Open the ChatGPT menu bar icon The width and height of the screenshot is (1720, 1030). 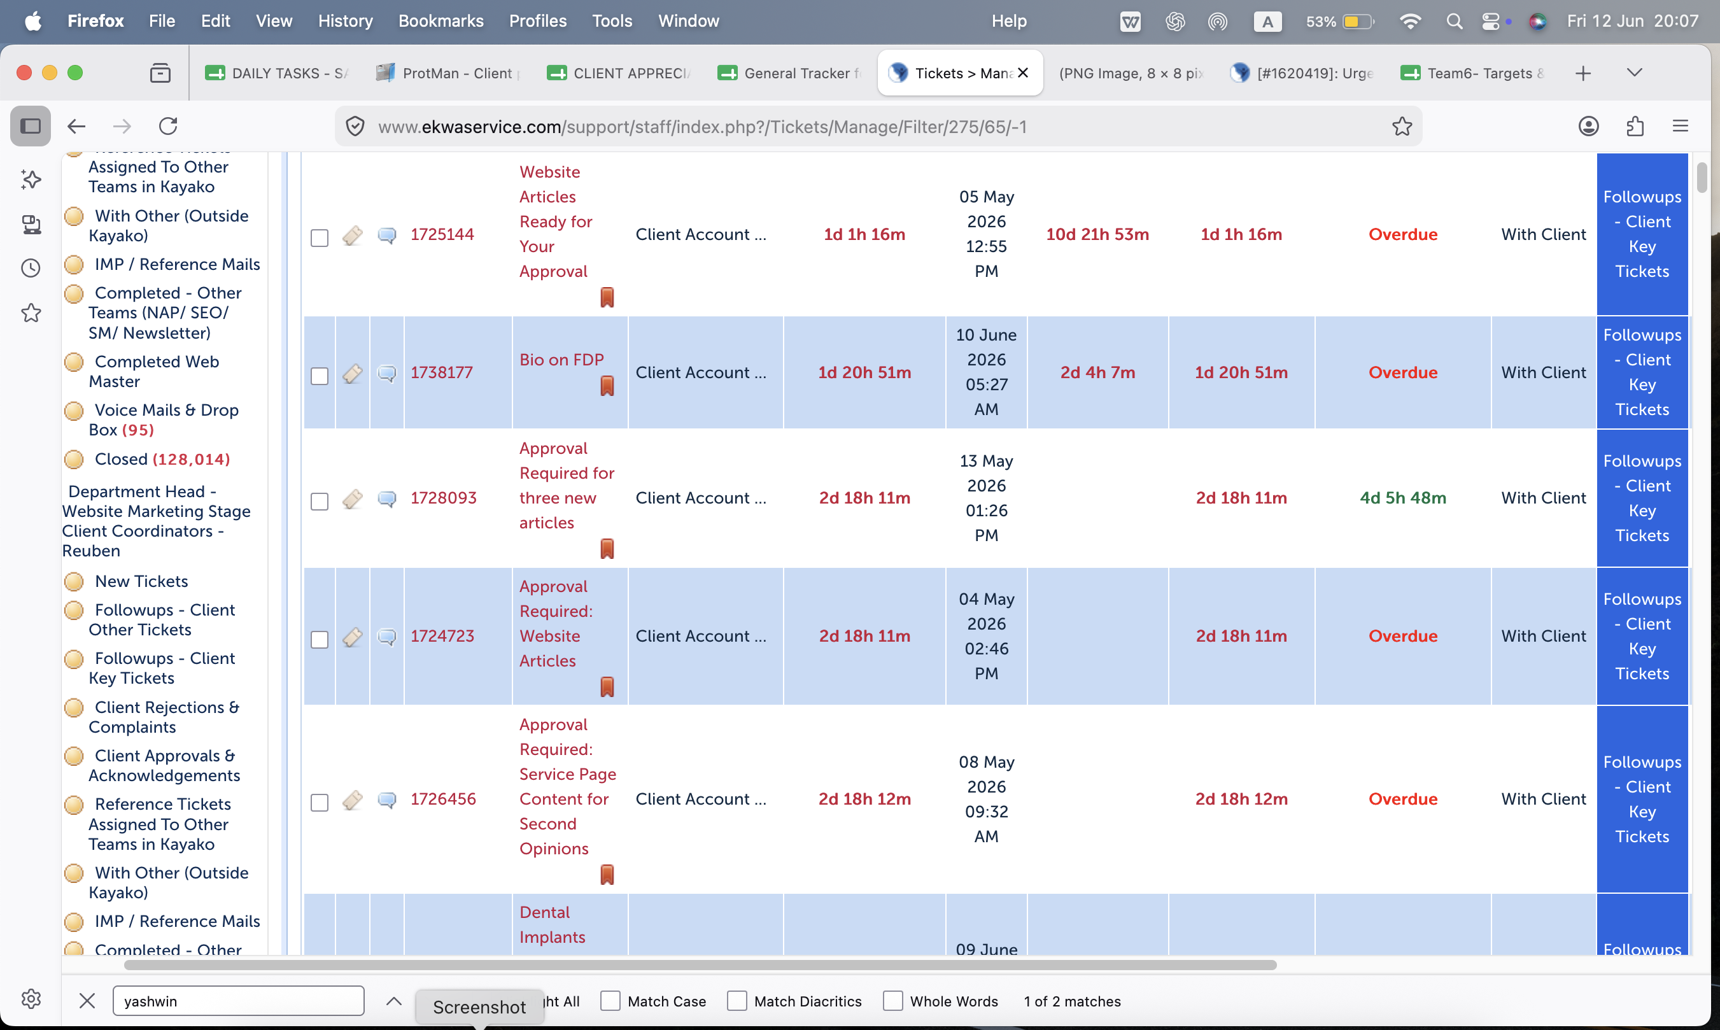click(x=1175, y=22)
